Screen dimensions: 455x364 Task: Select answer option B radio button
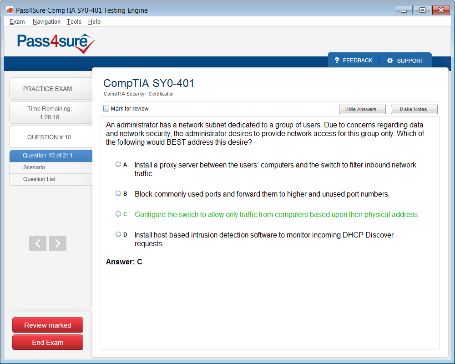118,193
